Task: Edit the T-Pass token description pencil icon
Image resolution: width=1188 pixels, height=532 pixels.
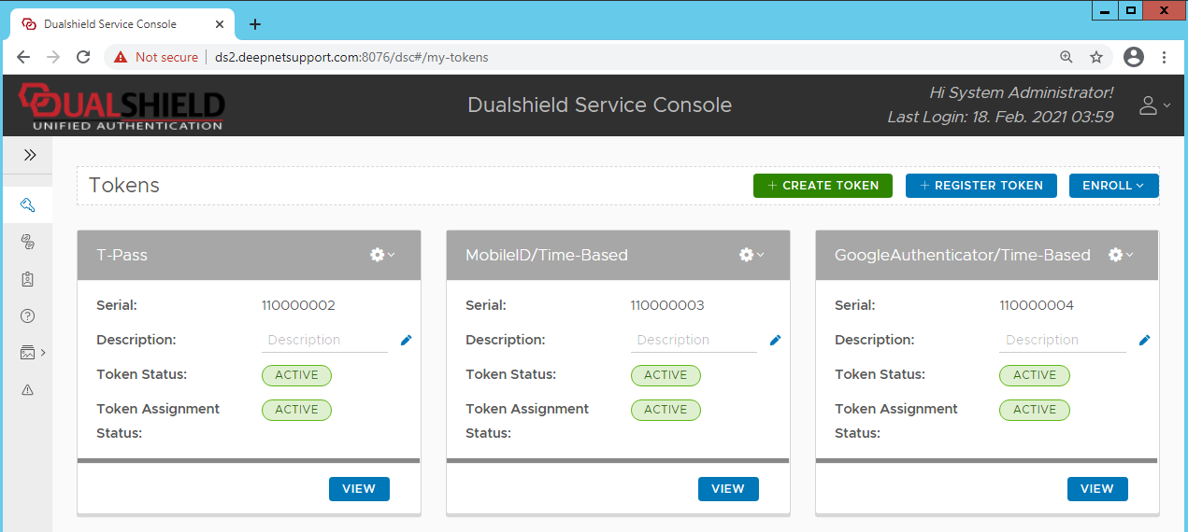Action: click(x=406, y=341)
